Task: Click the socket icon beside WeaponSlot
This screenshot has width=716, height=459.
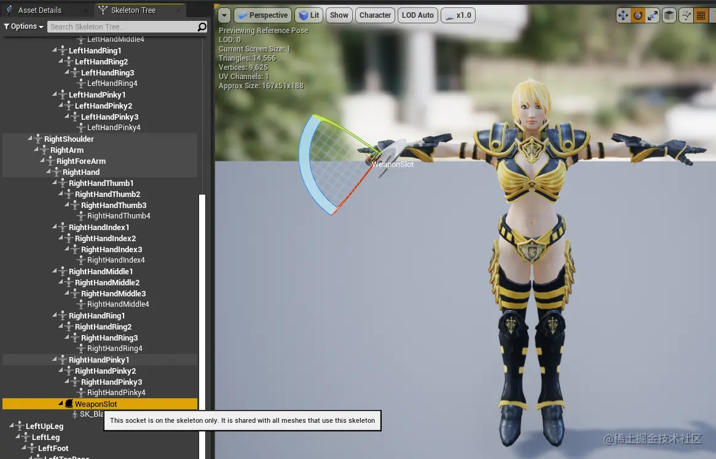Action: (69, 404)
